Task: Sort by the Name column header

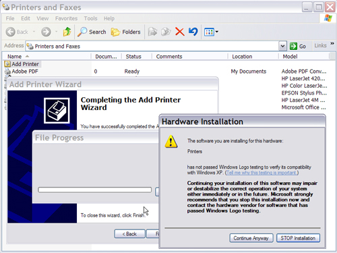Action: (47, 57)
